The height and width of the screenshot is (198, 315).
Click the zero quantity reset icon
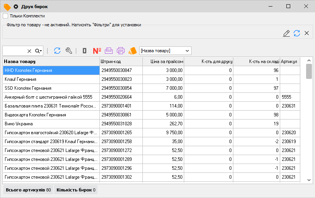(x=84, y=51)
